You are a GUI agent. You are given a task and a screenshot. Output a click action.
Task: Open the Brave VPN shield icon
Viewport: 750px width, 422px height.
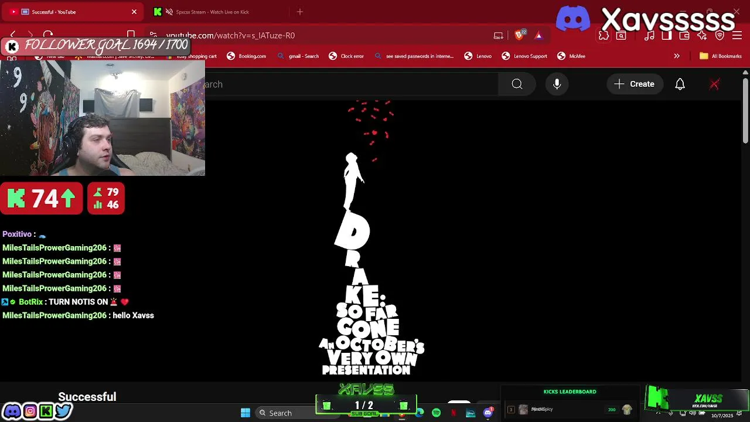pos(720,35)
